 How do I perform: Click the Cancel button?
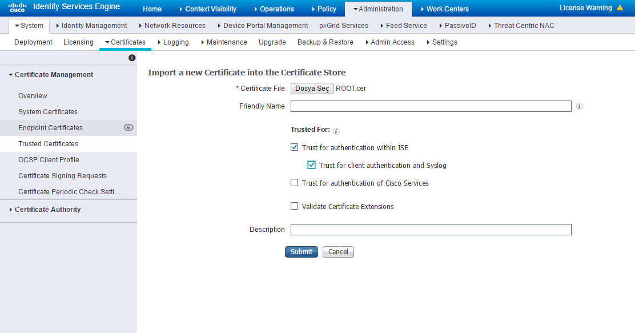coord(338,251)
